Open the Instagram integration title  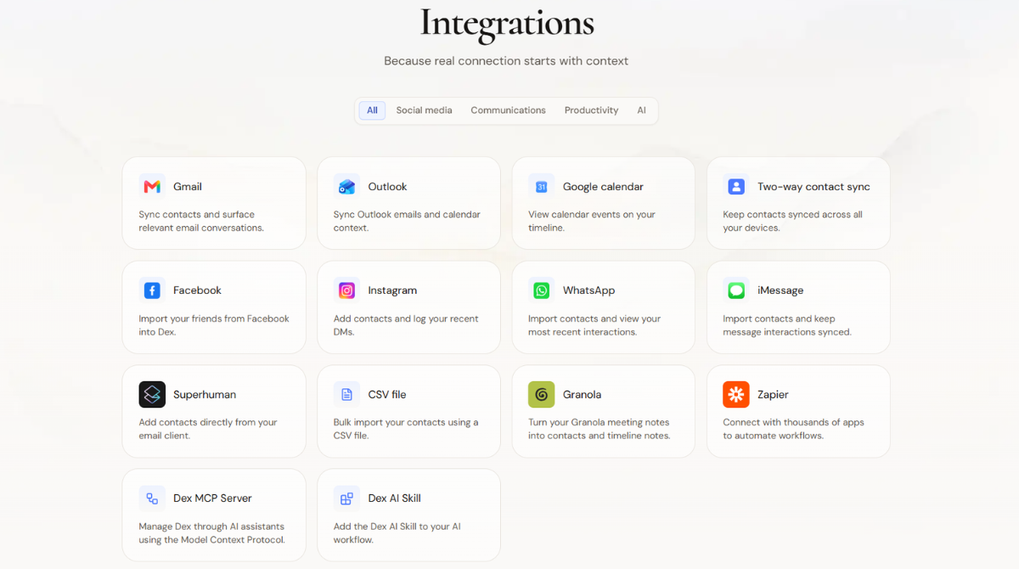click(x=392, y=290)
